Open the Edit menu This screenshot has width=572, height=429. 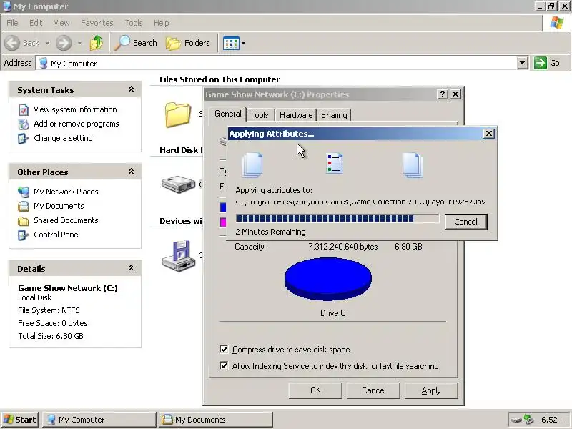coord(36,23)
